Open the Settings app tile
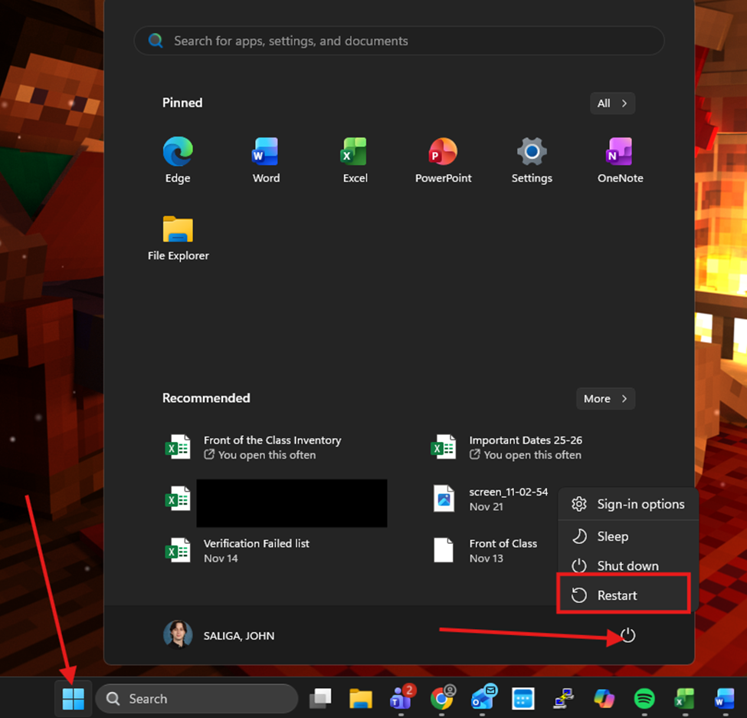The image size is (747, 718). pyautogui.click(x=532, y=160)
